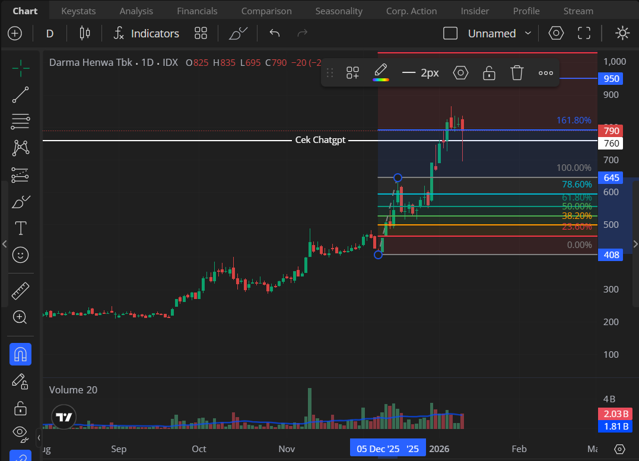The width and height of the screenshot is (639, 461).
Task: Select the XABCD pattern tool
Action: pyautogui.click(x=20, y=148)
